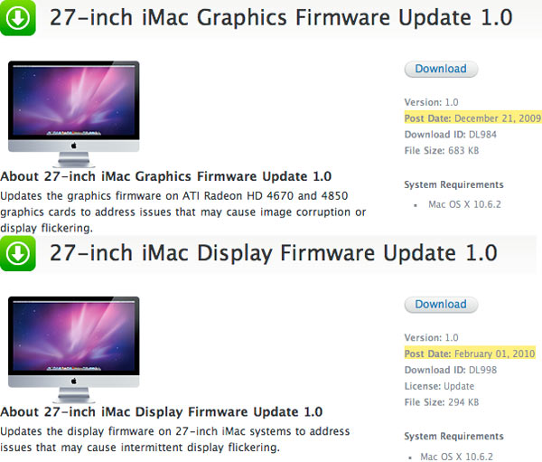Download the Display Firmware Update 1.0

[x=441, y=305]
